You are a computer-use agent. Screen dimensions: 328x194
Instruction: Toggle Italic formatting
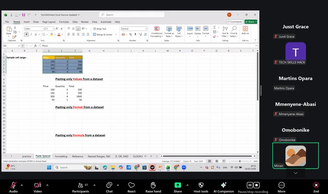click(31, 35)
